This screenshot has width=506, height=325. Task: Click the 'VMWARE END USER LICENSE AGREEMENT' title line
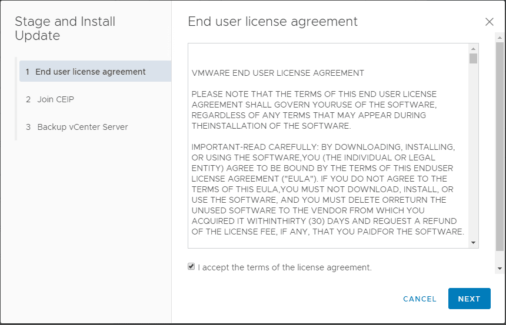click(278, 73)
